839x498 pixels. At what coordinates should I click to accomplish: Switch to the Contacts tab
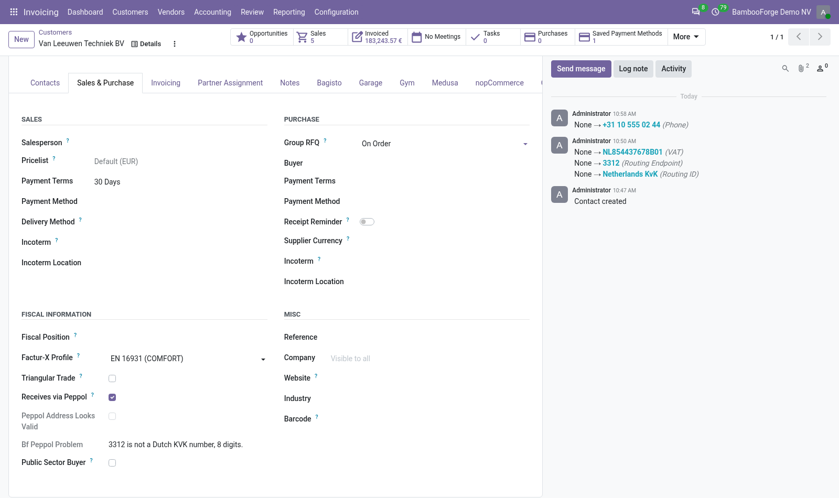(x=45, y=83)
